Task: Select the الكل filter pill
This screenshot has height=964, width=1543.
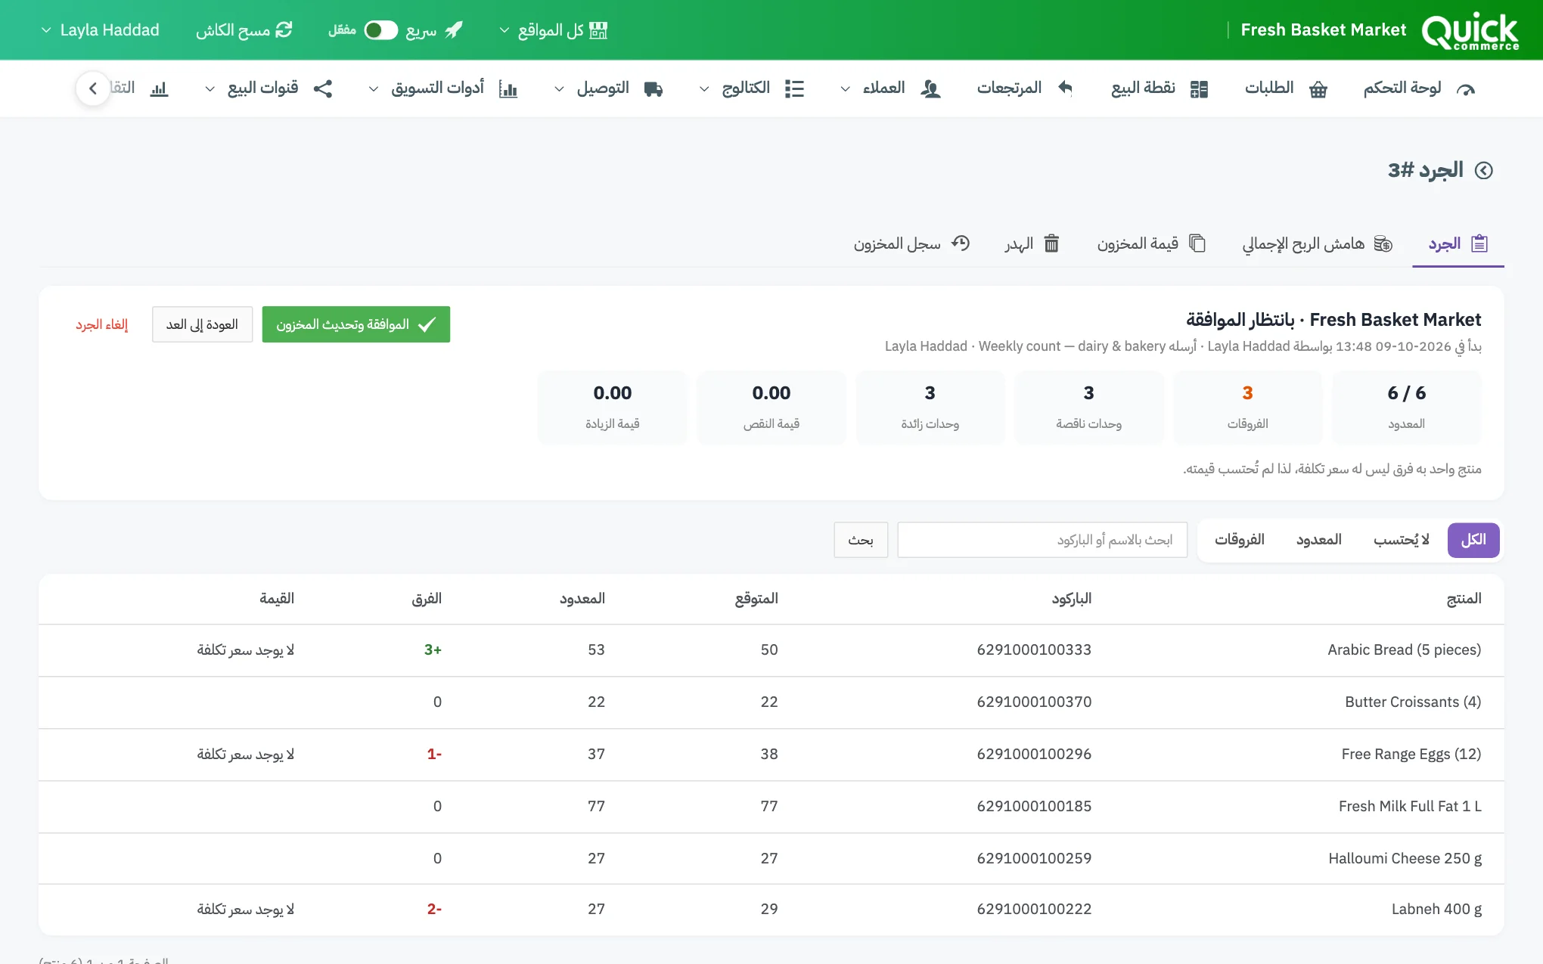Action: coord(1473,540)
